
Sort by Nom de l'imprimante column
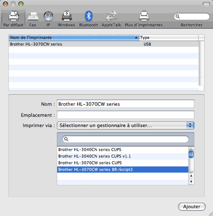click(x=74, y=38)
